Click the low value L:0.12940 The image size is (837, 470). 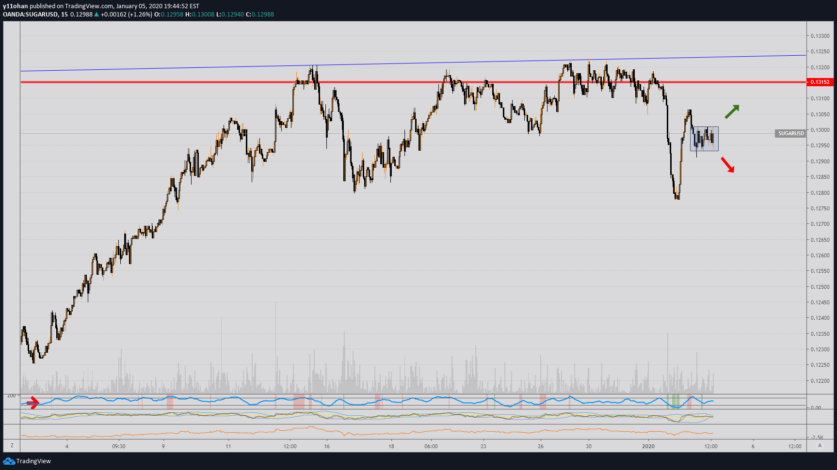(230, 15)
